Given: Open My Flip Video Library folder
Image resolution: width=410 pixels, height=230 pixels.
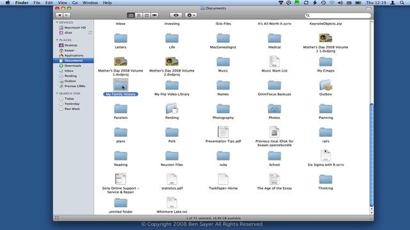Looking at the screenshot, I should coord(172,85).
